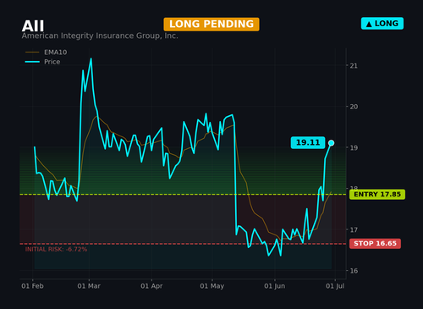This screenshot has height=309, width=423.
Task: Click the 01 Jun axis date
Action: point(275,286)
